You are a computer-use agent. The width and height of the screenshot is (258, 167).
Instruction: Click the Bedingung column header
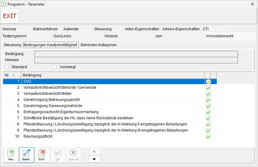pos(113,75)
